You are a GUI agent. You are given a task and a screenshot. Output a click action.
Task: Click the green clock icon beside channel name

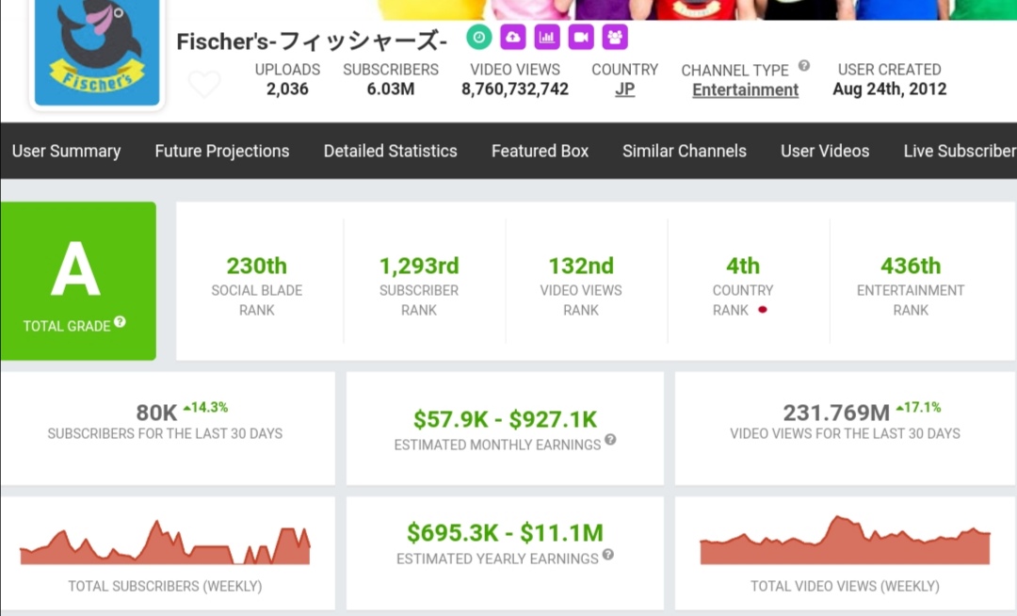(478, 38)
